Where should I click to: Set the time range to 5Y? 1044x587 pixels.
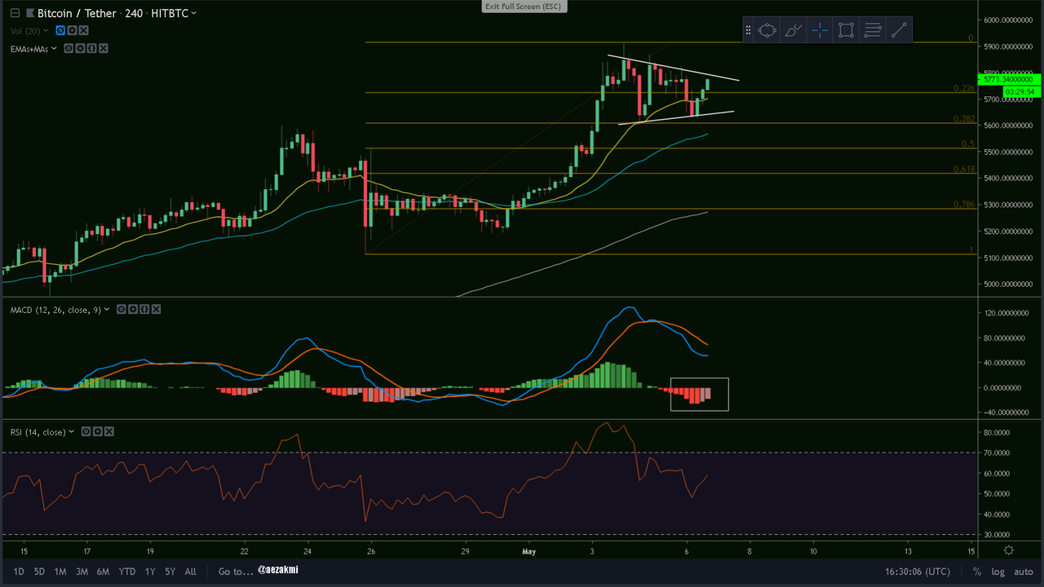(x=170, y=572)
